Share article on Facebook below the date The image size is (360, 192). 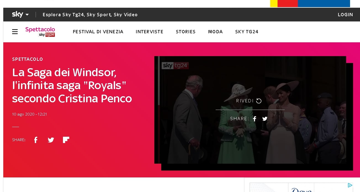pyautogui.click(x=36, y=140)
